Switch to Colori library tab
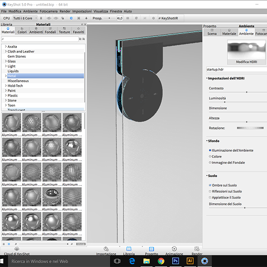The height and width of the screenshot is (267, 267). coord(22,30)
